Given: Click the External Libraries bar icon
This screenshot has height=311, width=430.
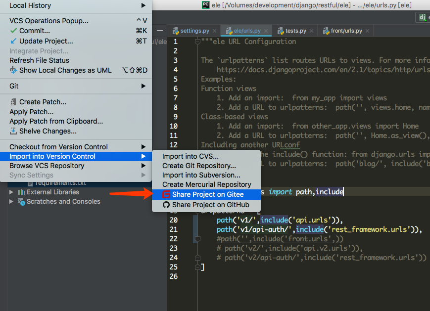Looking at the screenshot, I should point(21,192).
